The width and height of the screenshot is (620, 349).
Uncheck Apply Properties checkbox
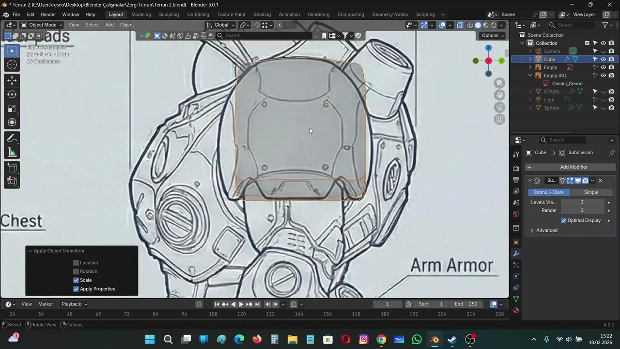tap(76, 289)
